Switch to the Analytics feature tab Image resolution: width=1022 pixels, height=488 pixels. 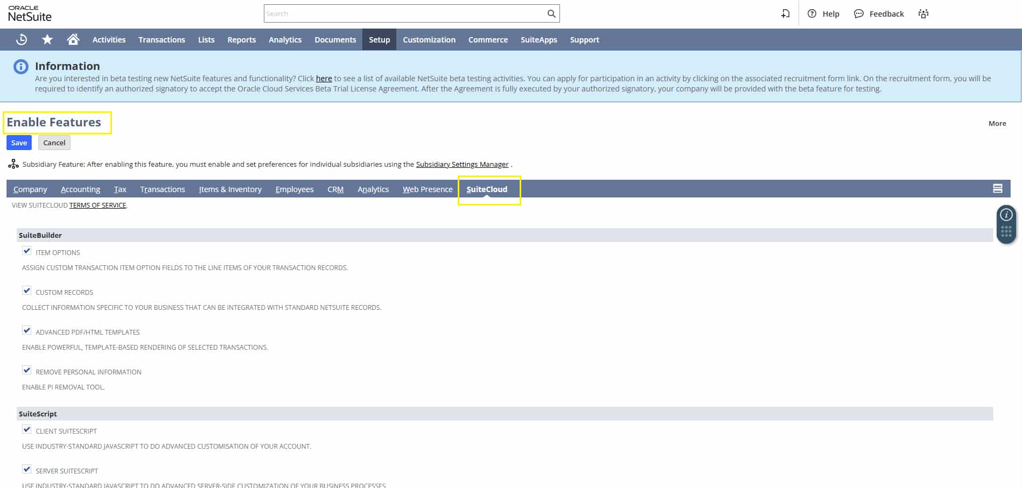pyautogui.click(x=373, y=189)
